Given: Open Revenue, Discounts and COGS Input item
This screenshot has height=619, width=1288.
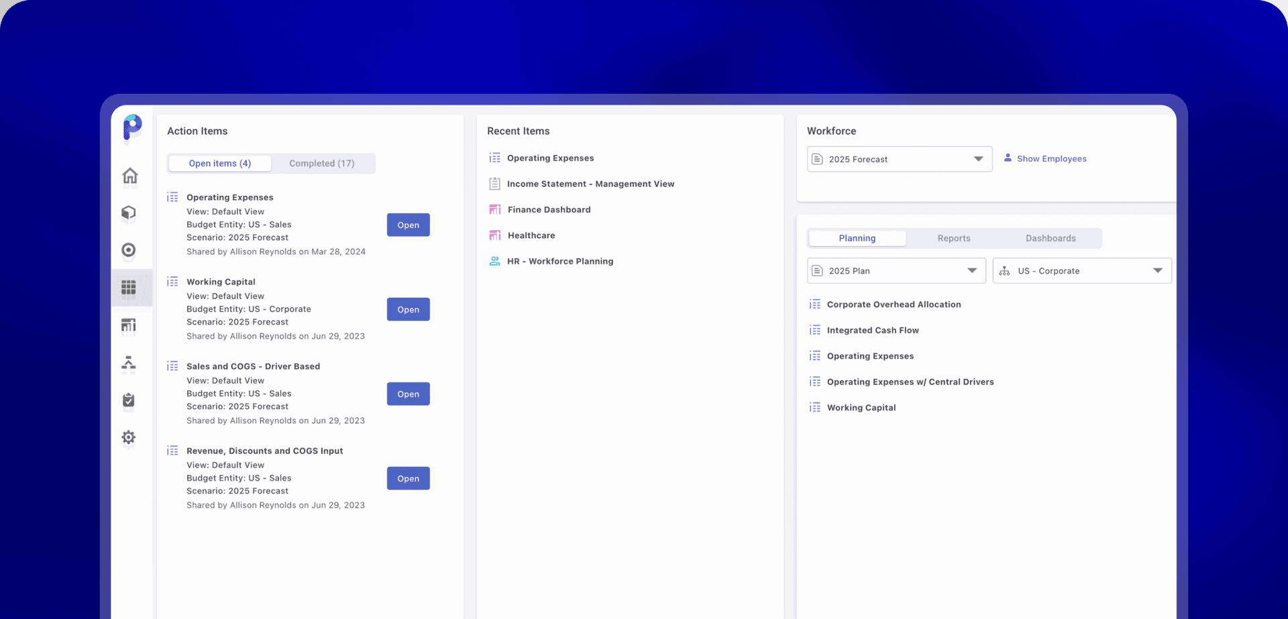Looking at the screenshot, I should coord(409,478).
